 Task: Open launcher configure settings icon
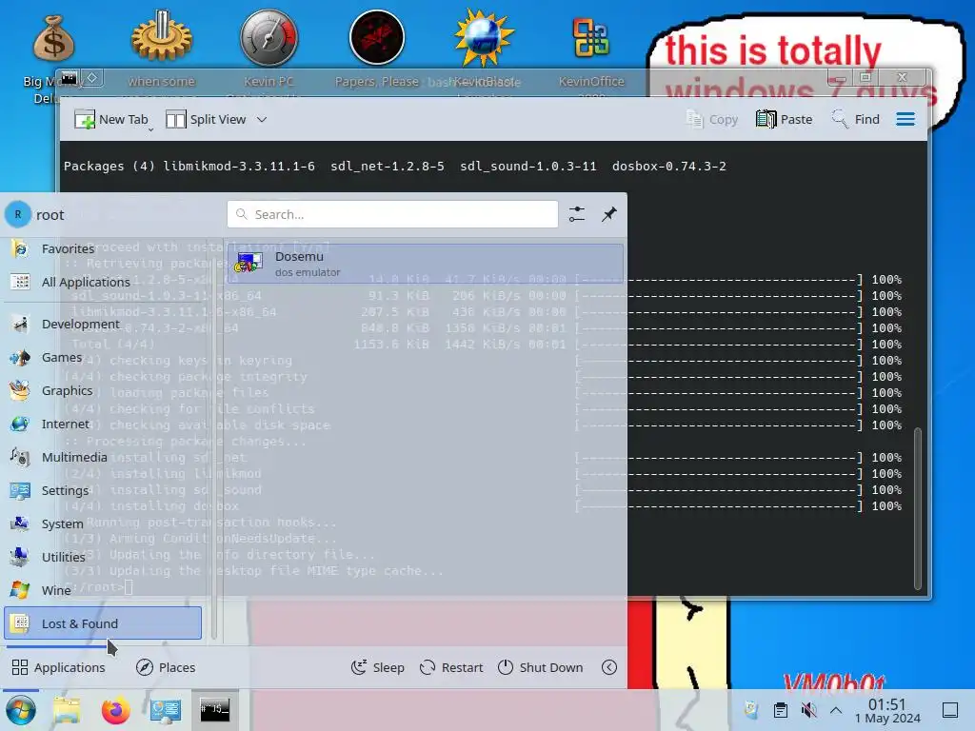[x=577, y=214]
